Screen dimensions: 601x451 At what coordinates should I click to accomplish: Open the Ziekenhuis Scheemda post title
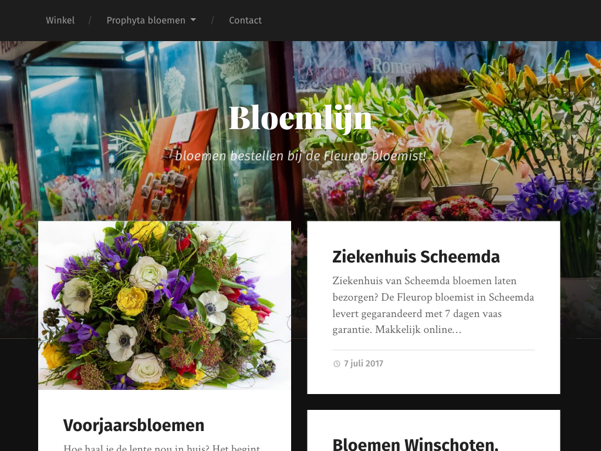point(416,257)
